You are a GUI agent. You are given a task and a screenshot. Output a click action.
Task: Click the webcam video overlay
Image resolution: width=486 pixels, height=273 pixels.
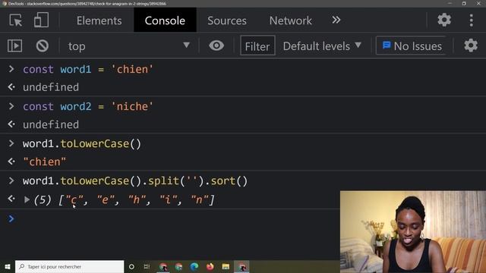(413, 232)
